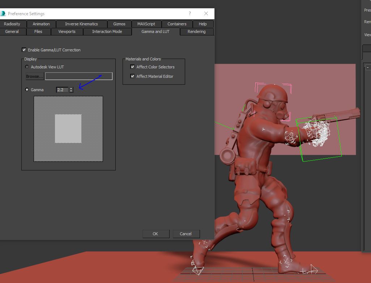This screenshot has height=283, width=371.
Task: Increase gamma with spinner up arrow
Action: pos(71,88)
